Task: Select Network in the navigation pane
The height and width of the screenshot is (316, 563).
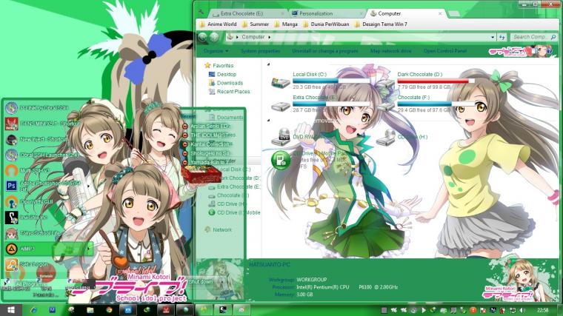Action: click(222, 229)
